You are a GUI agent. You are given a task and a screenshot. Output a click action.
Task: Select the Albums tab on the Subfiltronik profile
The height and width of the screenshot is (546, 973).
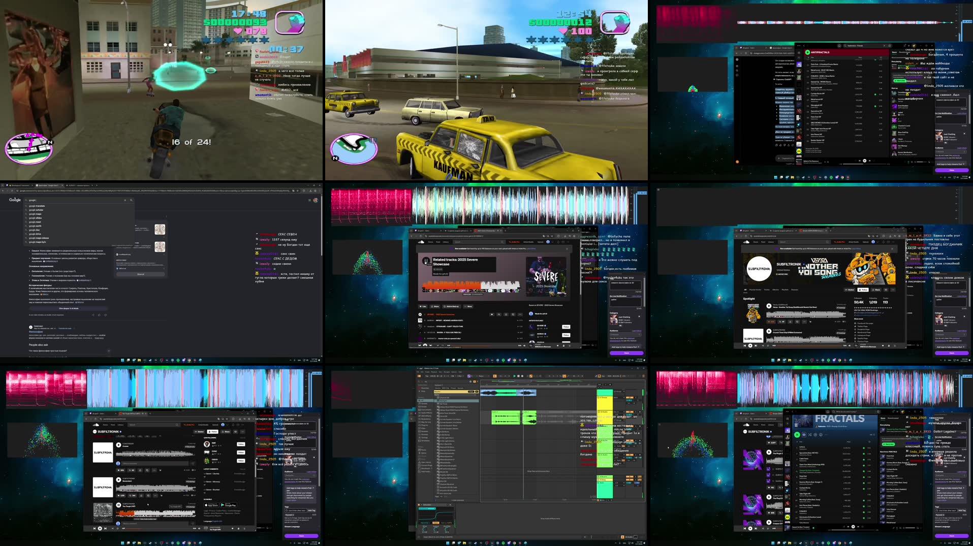(775, 290)
